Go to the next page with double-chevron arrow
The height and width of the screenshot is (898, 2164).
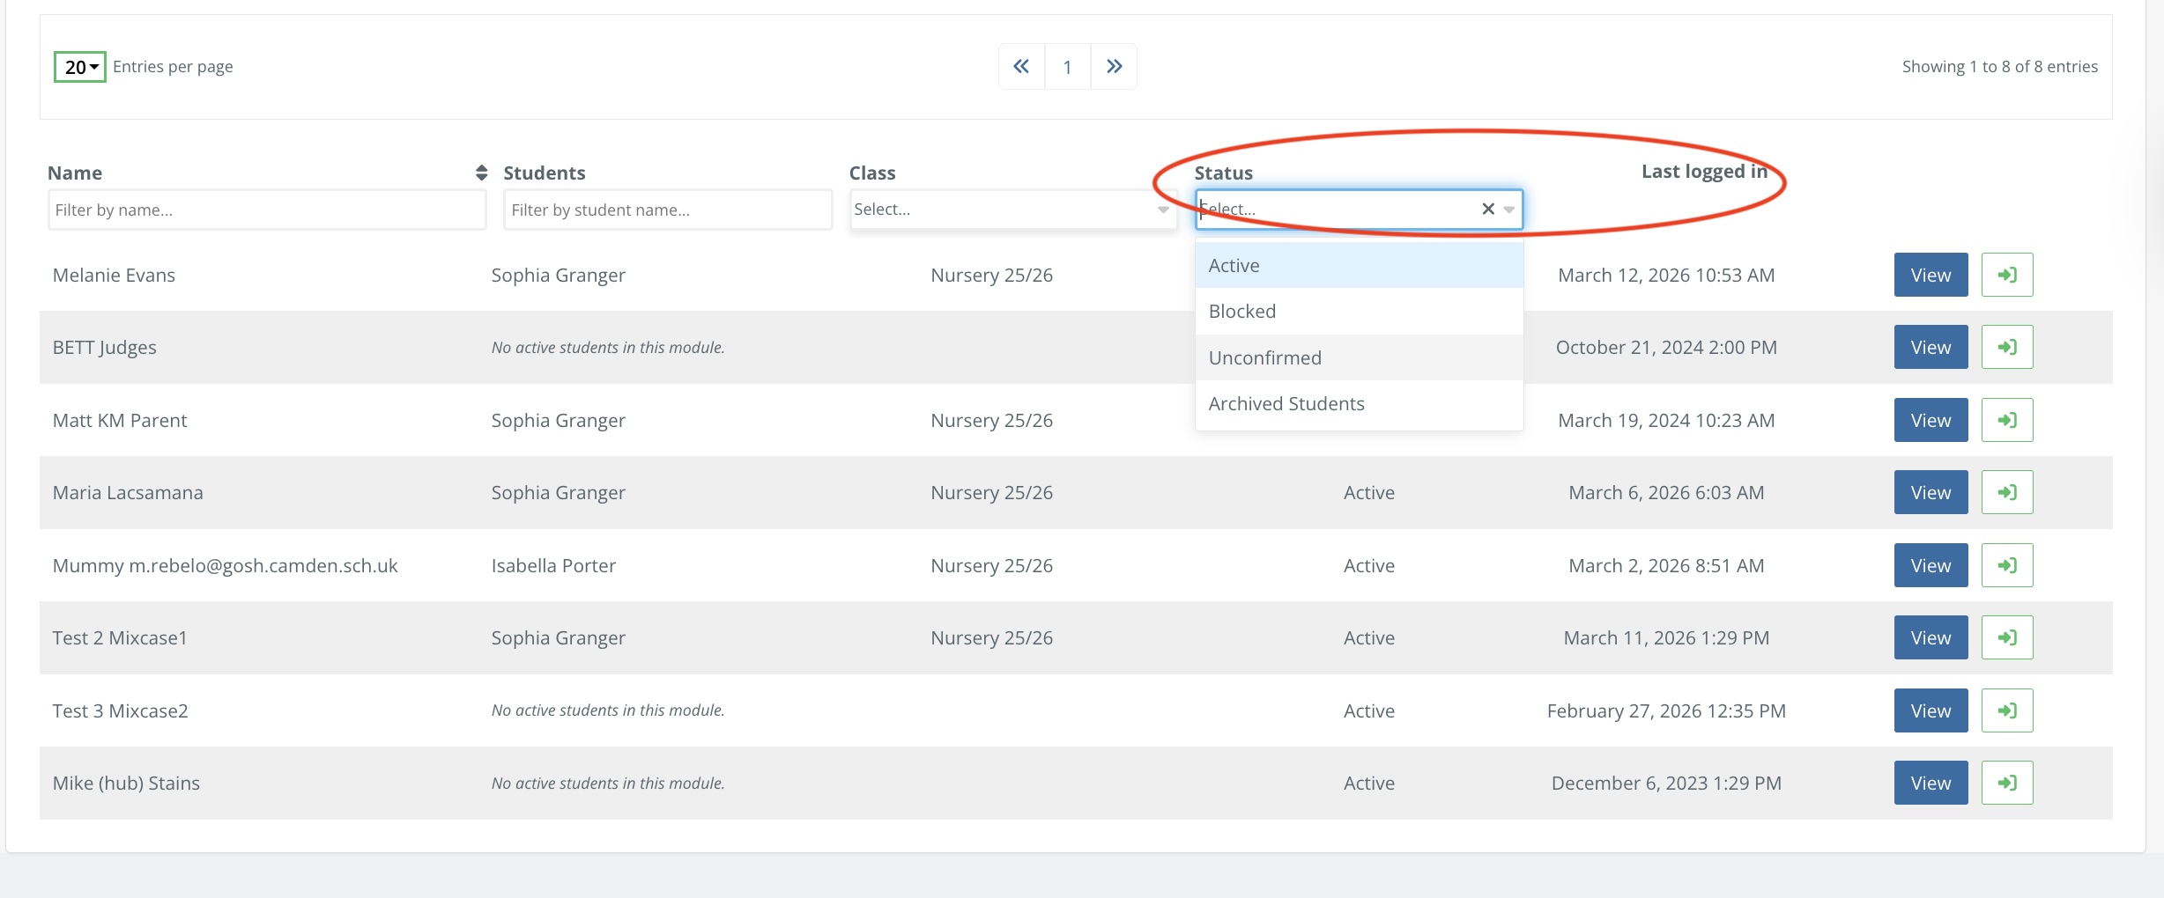[1114, 67]
